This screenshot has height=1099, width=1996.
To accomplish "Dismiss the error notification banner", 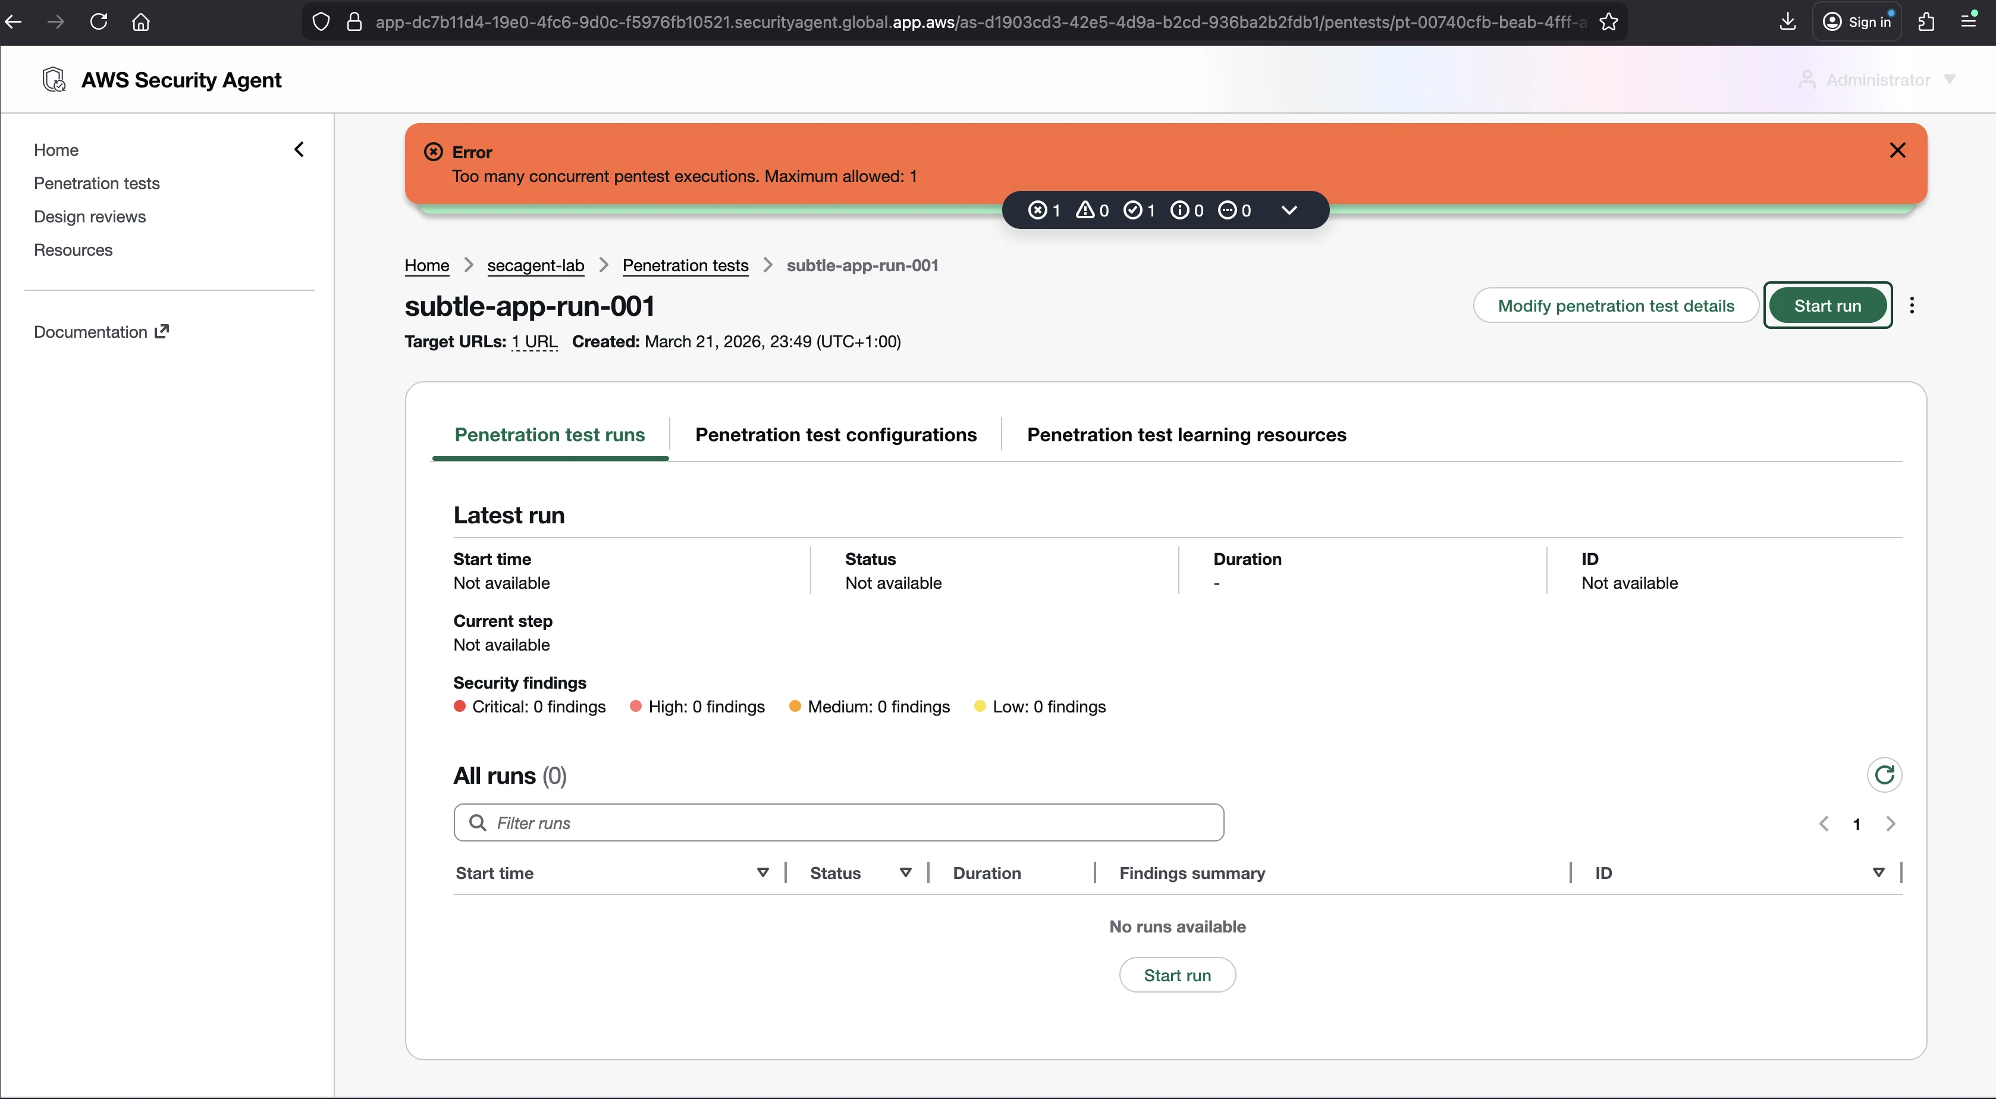I will coord(1898,150).
